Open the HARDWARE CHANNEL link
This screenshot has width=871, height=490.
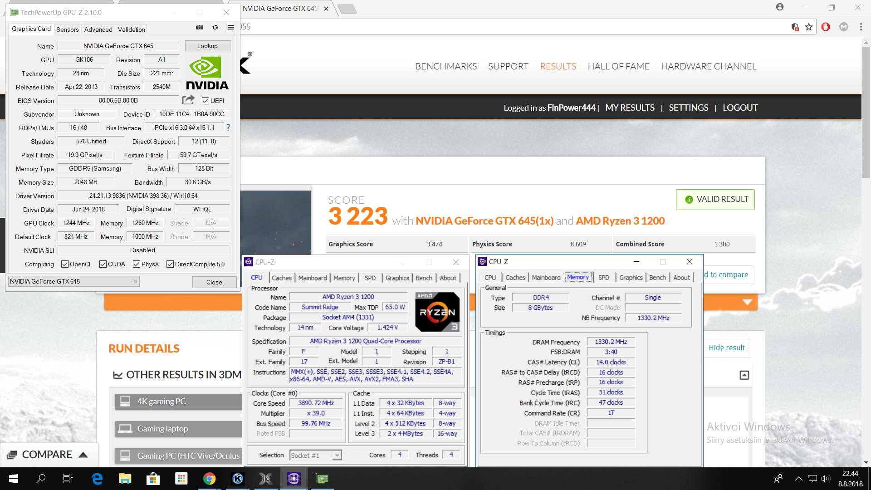pos(709,66)
